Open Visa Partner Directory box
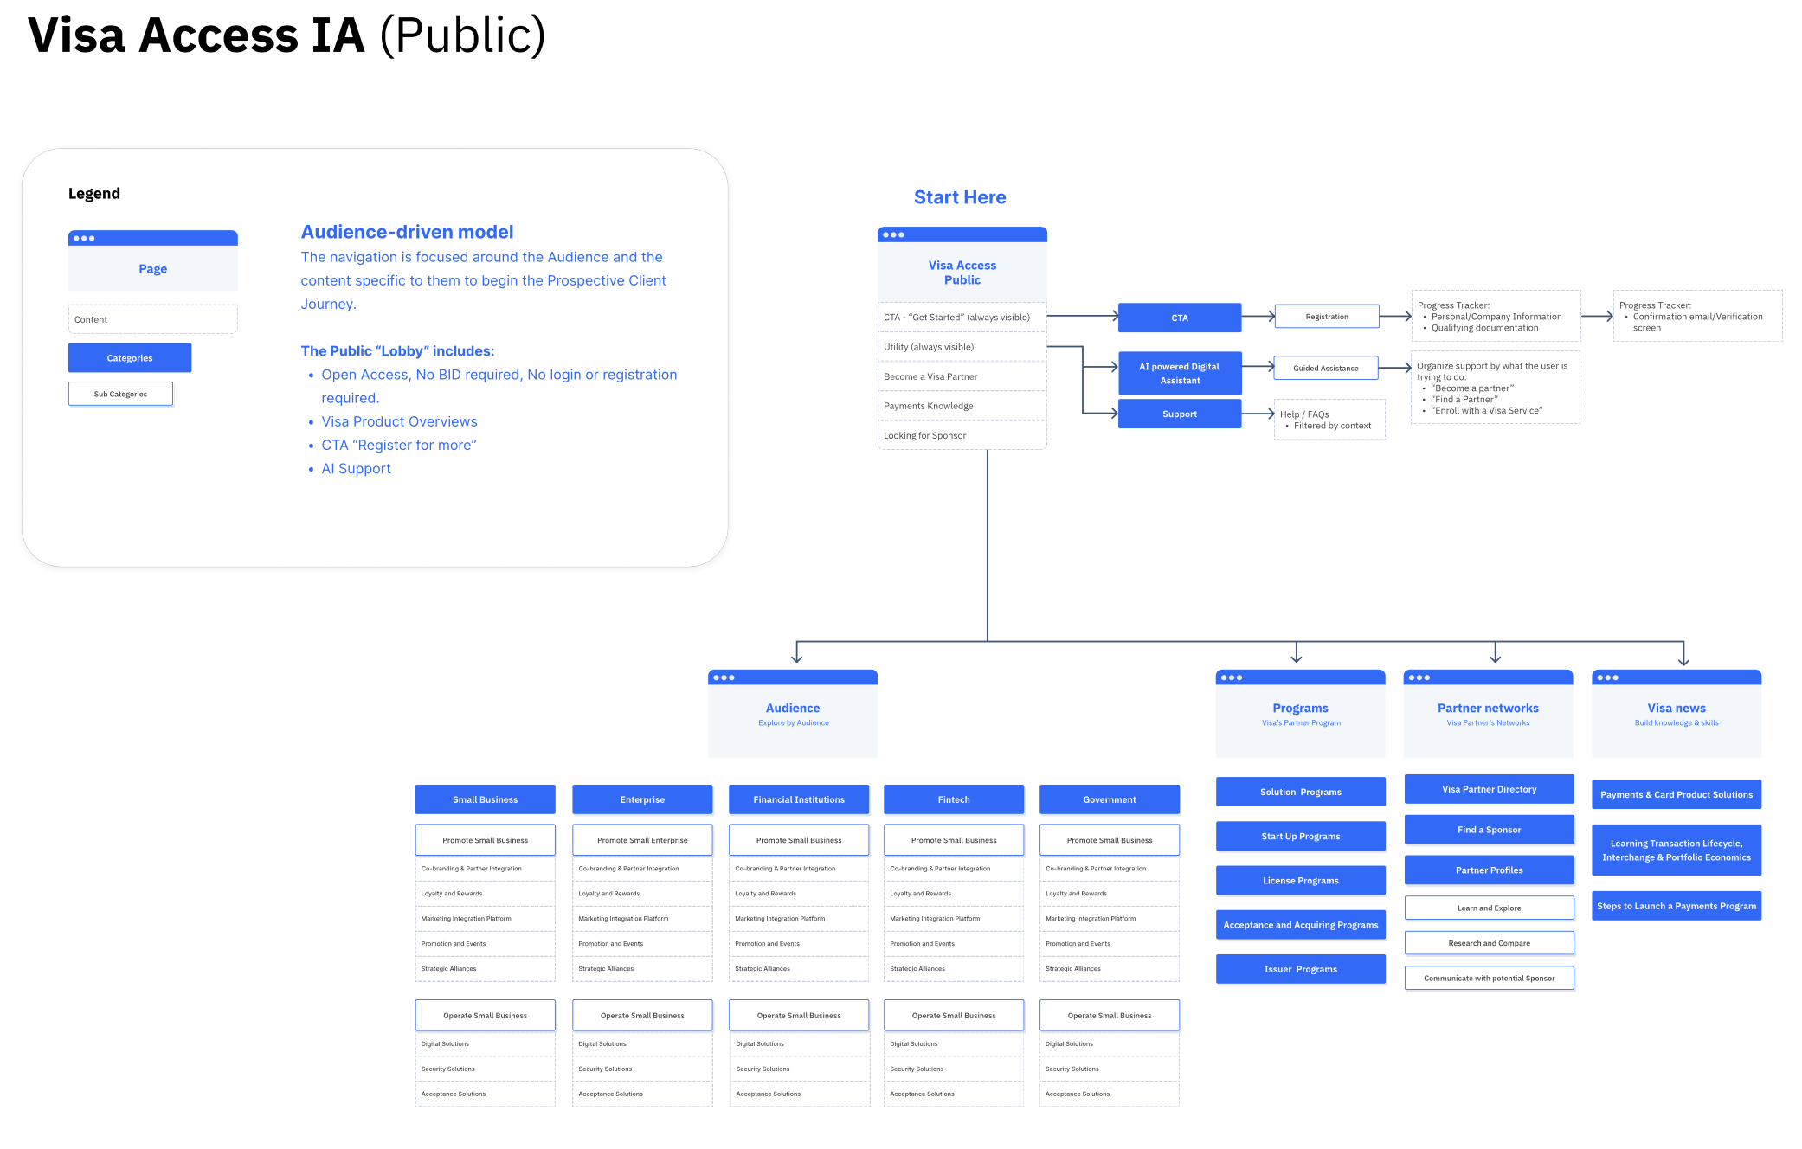This screenshot has width=1802, height=1149. (1490, 789)
